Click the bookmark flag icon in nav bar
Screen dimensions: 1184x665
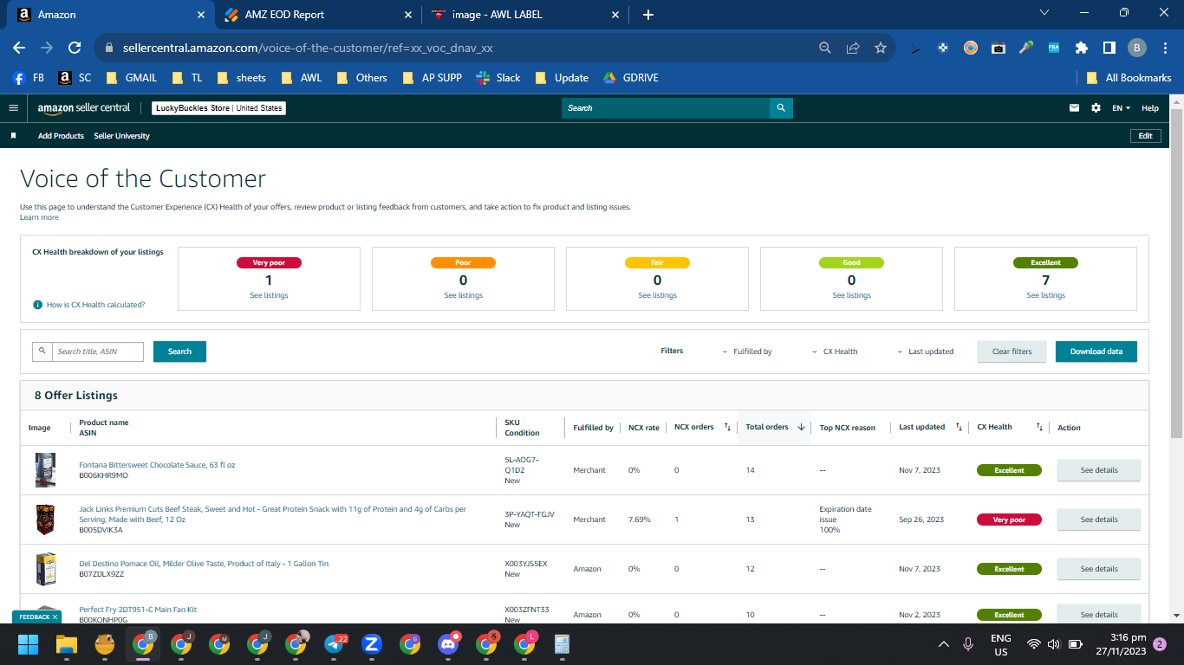coord(13,136)
